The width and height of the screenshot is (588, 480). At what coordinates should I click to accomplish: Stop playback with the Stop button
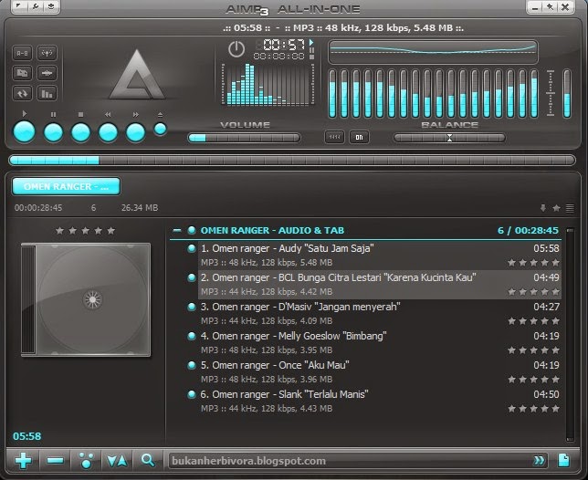[x=80, y=132]
